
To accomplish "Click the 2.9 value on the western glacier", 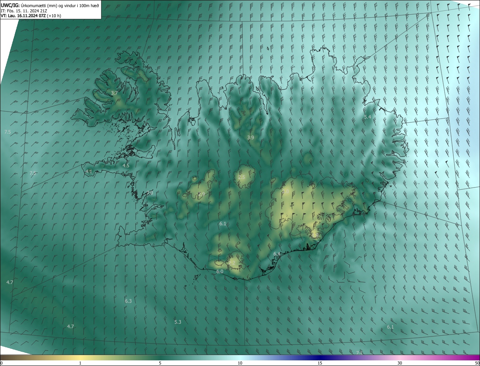I will pyautogui.click(x=201, y=194).
